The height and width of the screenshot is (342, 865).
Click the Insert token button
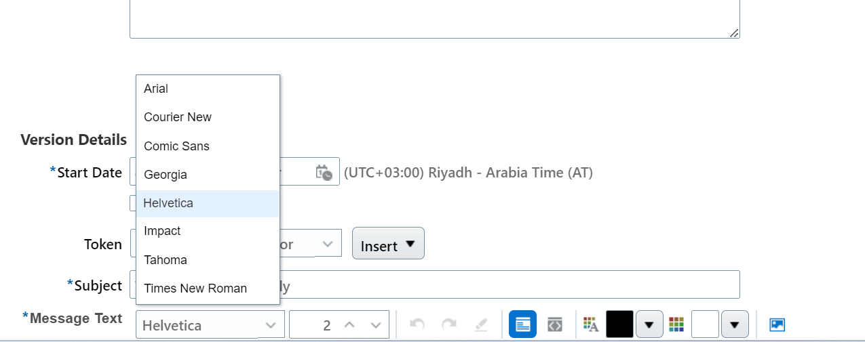click(388, 244)
